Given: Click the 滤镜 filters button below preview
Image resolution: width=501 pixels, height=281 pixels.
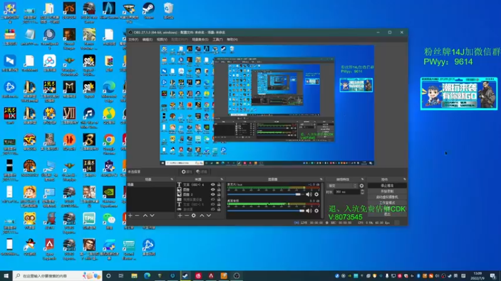Looking at the screenshot, I should [202, 172].
